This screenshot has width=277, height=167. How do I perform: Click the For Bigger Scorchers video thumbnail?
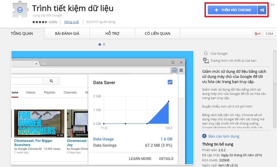(39, 123)
